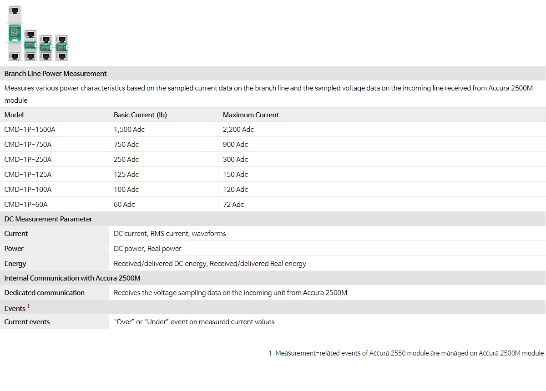Click the "Model" column header

tap(14, 115)
